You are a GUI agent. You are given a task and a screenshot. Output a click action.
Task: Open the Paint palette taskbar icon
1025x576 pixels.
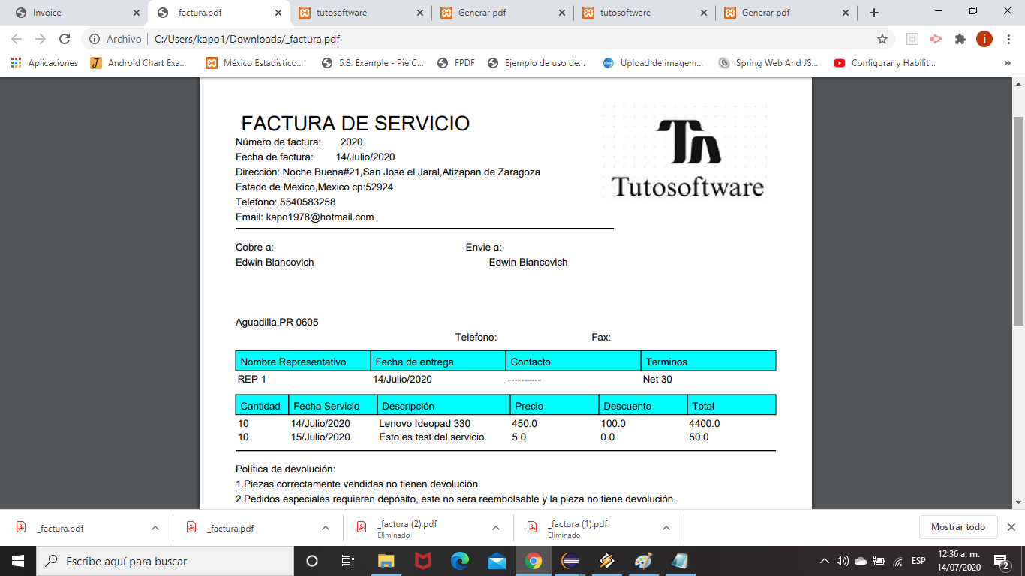point(643,561)
